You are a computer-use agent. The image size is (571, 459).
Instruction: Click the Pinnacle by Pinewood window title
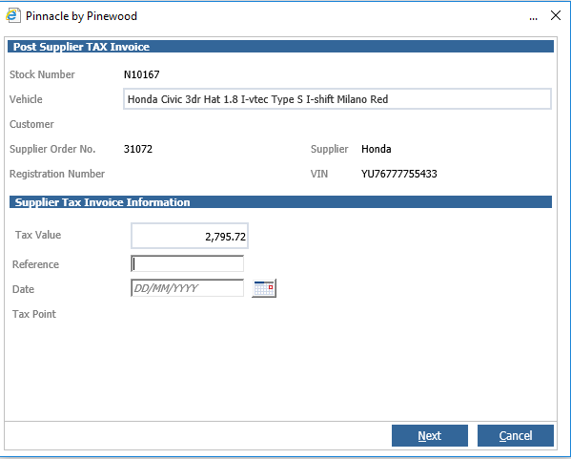82,16
